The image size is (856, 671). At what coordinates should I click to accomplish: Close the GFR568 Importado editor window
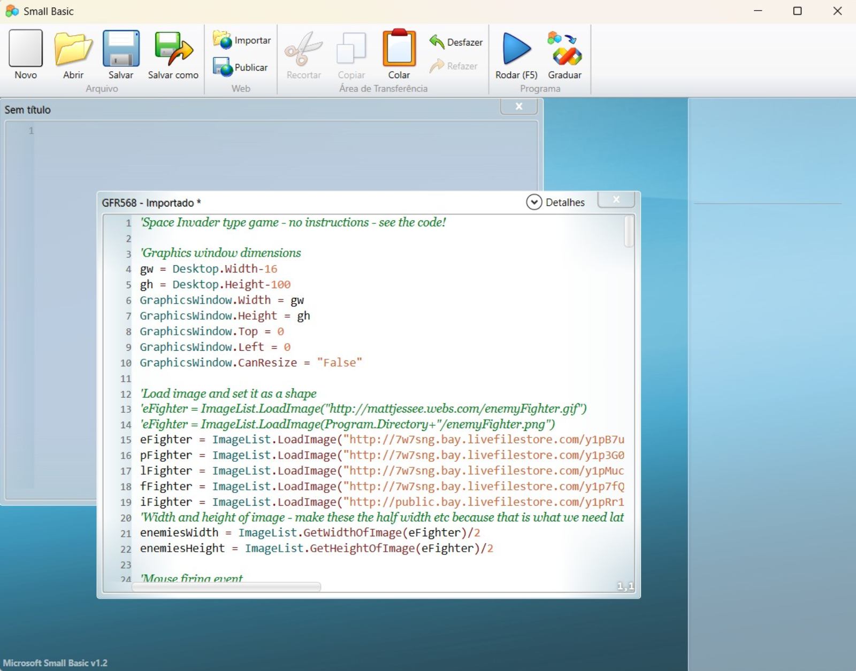pos(616,199)
